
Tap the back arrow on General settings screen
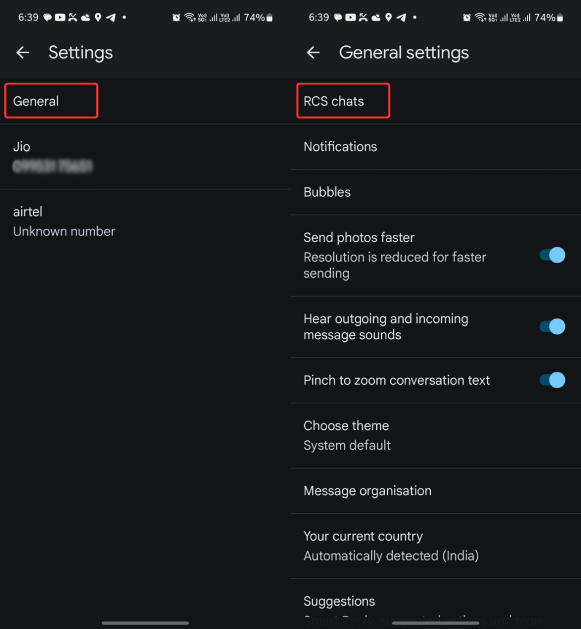pos(313,52)
